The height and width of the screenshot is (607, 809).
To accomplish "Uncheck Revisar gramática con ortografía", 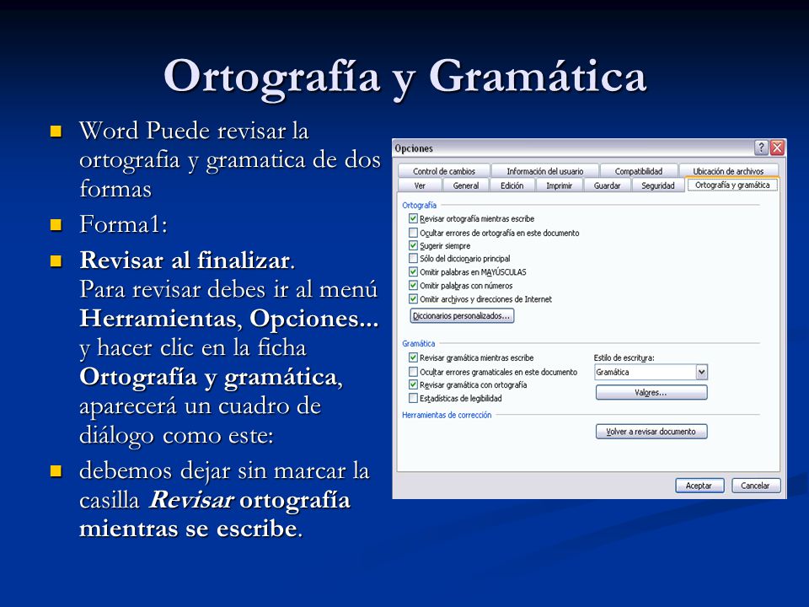I will pyautogui.click(x=413, y=385).
